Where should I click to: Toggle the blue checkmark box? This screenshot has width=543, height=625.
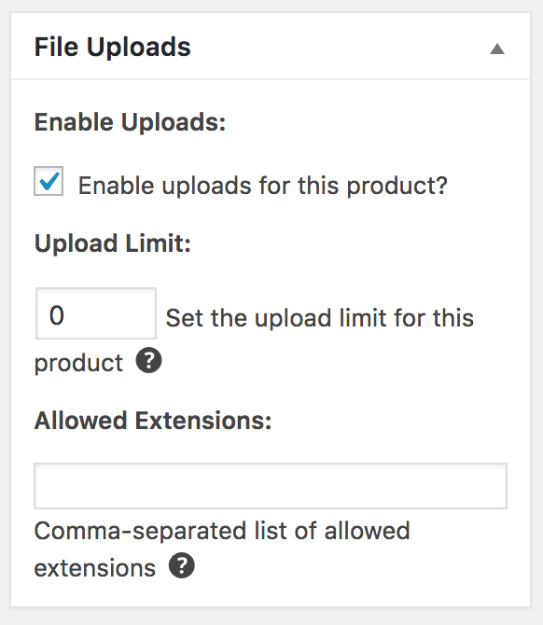point(49,181)
